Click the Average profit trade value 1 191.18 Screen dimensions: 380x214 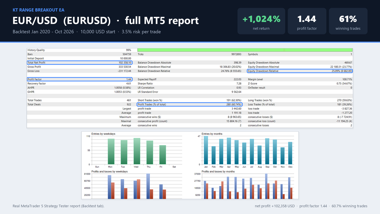pos(236,113)
